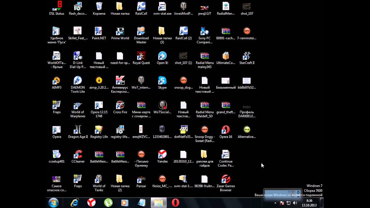Select the 7-rammstei... MP3 file
Screen dimensions: 370x208
click(247, 33)
